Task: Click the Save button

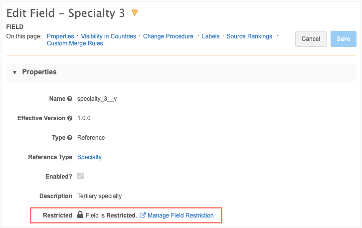Action: (343, 39)
